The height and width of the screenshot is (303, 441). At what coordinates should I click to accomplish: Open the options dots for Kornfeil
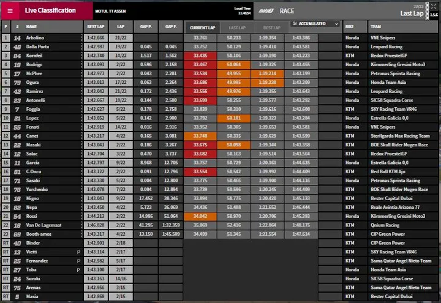82,56
